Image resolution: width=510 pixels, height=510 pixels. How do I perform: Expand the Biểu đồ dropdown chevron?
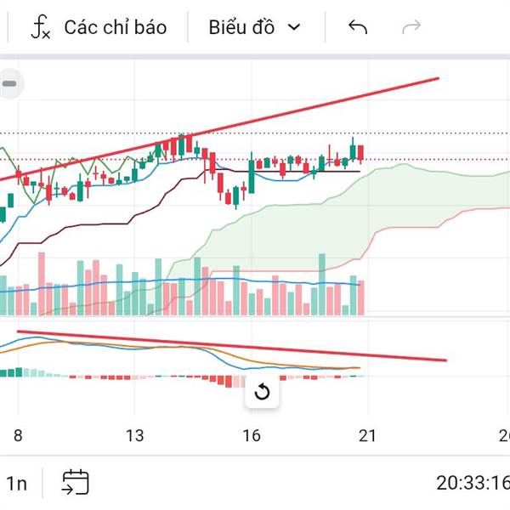click(x=295, y=27)
